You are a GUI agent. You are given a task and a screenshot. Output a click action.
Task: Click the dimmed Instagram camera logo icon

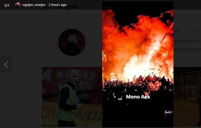pyautogui.click(x=45, y=7)
